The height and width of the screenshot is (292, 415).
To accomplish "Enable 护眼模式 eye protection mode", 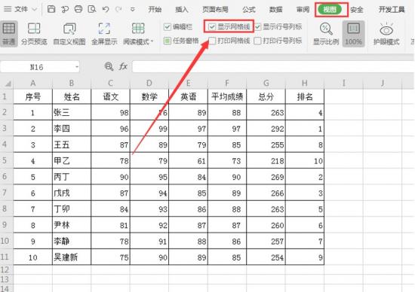I will click(x=386, y=34).
